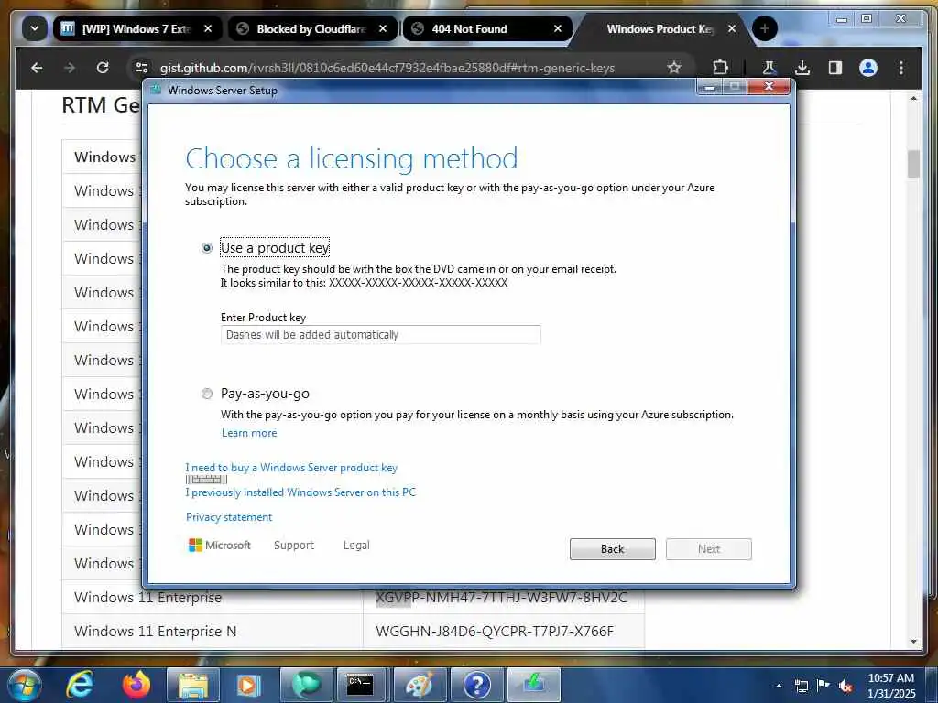The width and height of the screenshot is (938, 703).
Task: Click the Windows 11 Enterprise N row label
Action: (x=155, y=632)
